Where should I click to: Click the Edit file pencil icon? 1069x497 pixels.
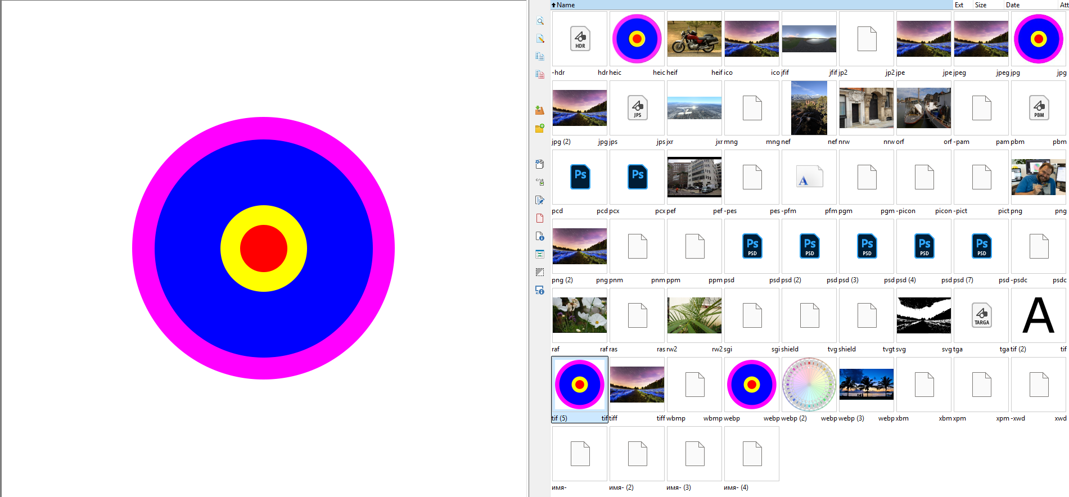(540, 39)
